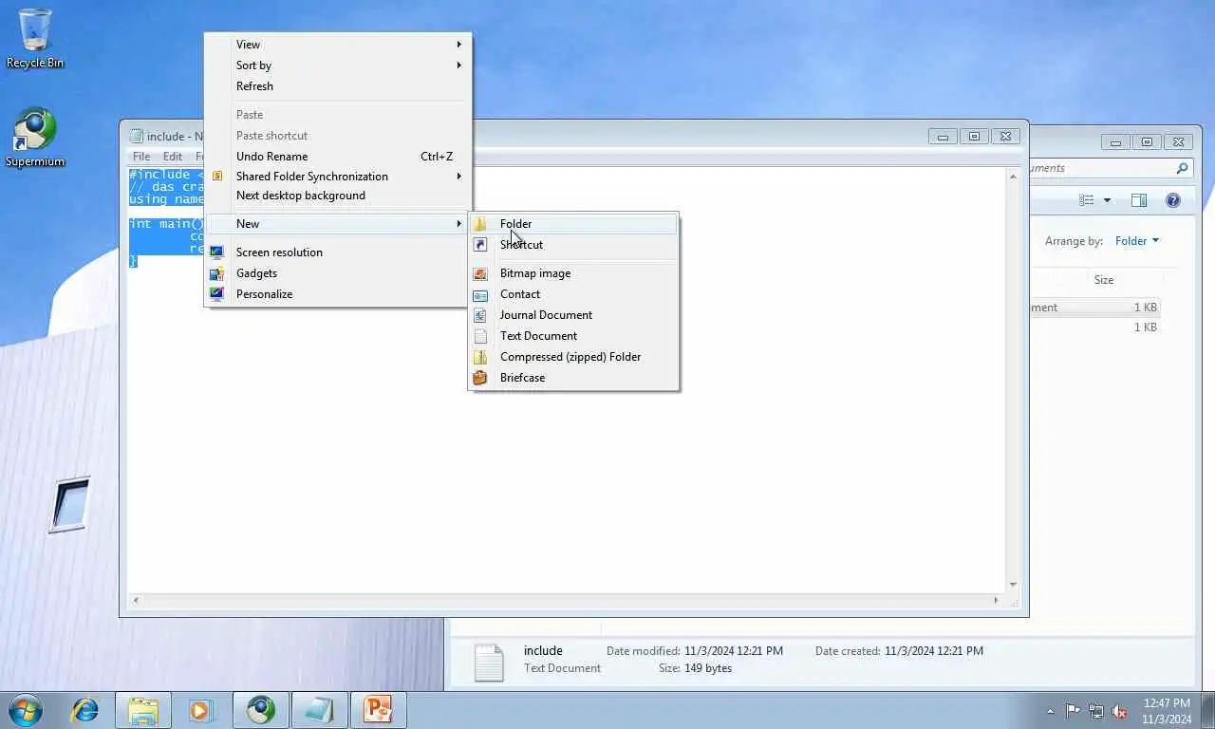Screen dimensions: 1215x729
Task: Click the Explorer search box
Action: (x=1111, y=168)
